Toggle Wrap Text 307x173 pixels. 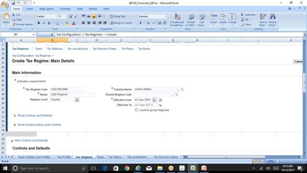(118, 16)
